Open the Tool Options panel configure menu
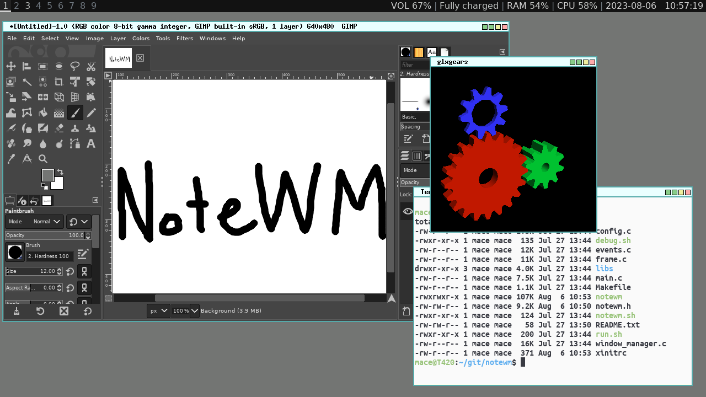The height and width of the screenshot is (397, 706). click(x=95, y=200)
